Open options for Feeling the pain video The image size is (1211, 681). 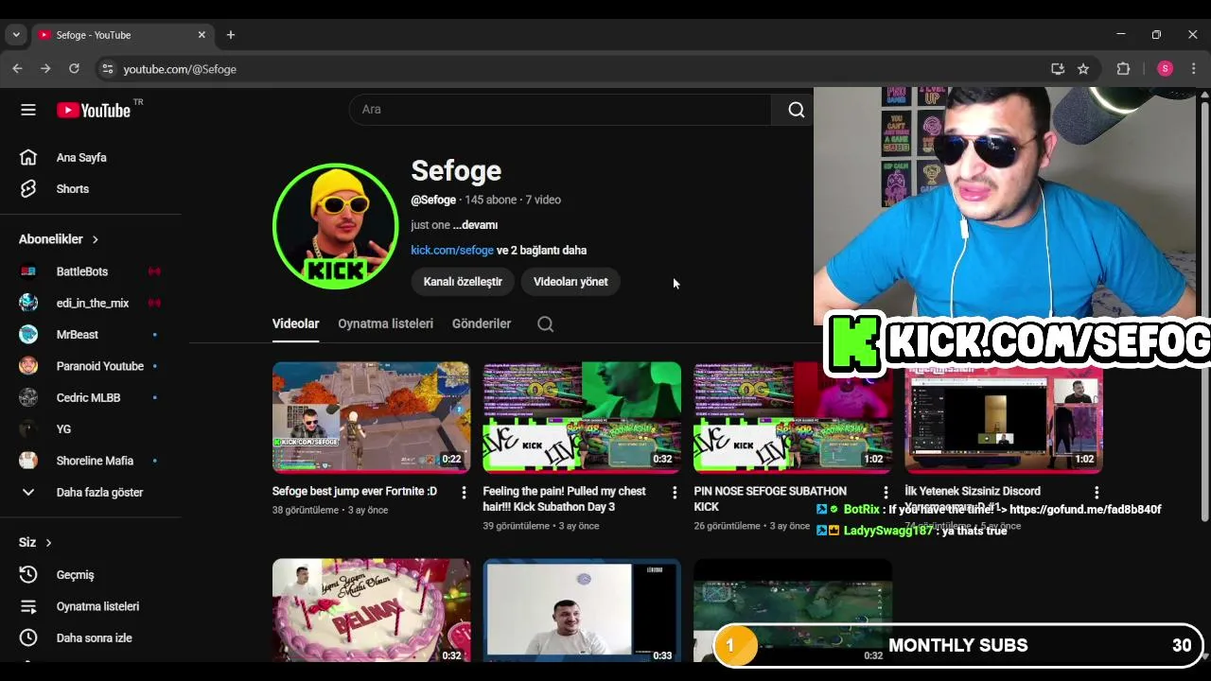(x=675, y=493)
